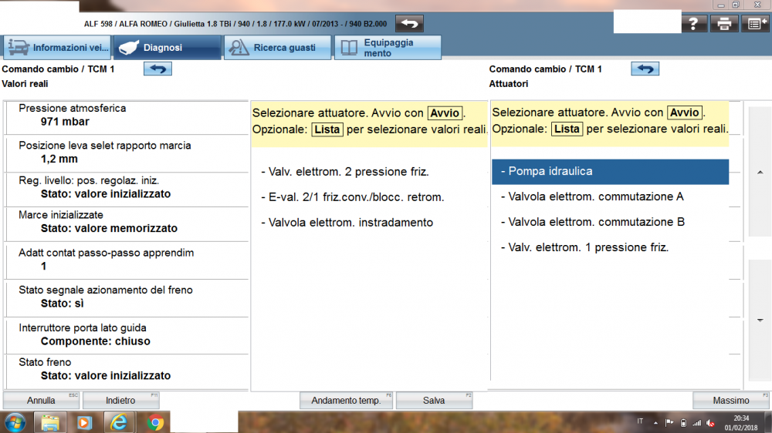
Task: Open Internet Explorer from the taskbar
Action: click(120, 422)
